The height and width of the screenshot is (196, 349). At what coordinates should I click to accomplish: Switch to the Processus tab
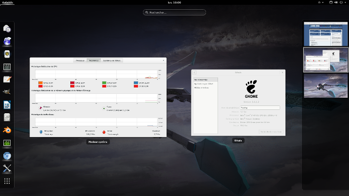[80, 60]
